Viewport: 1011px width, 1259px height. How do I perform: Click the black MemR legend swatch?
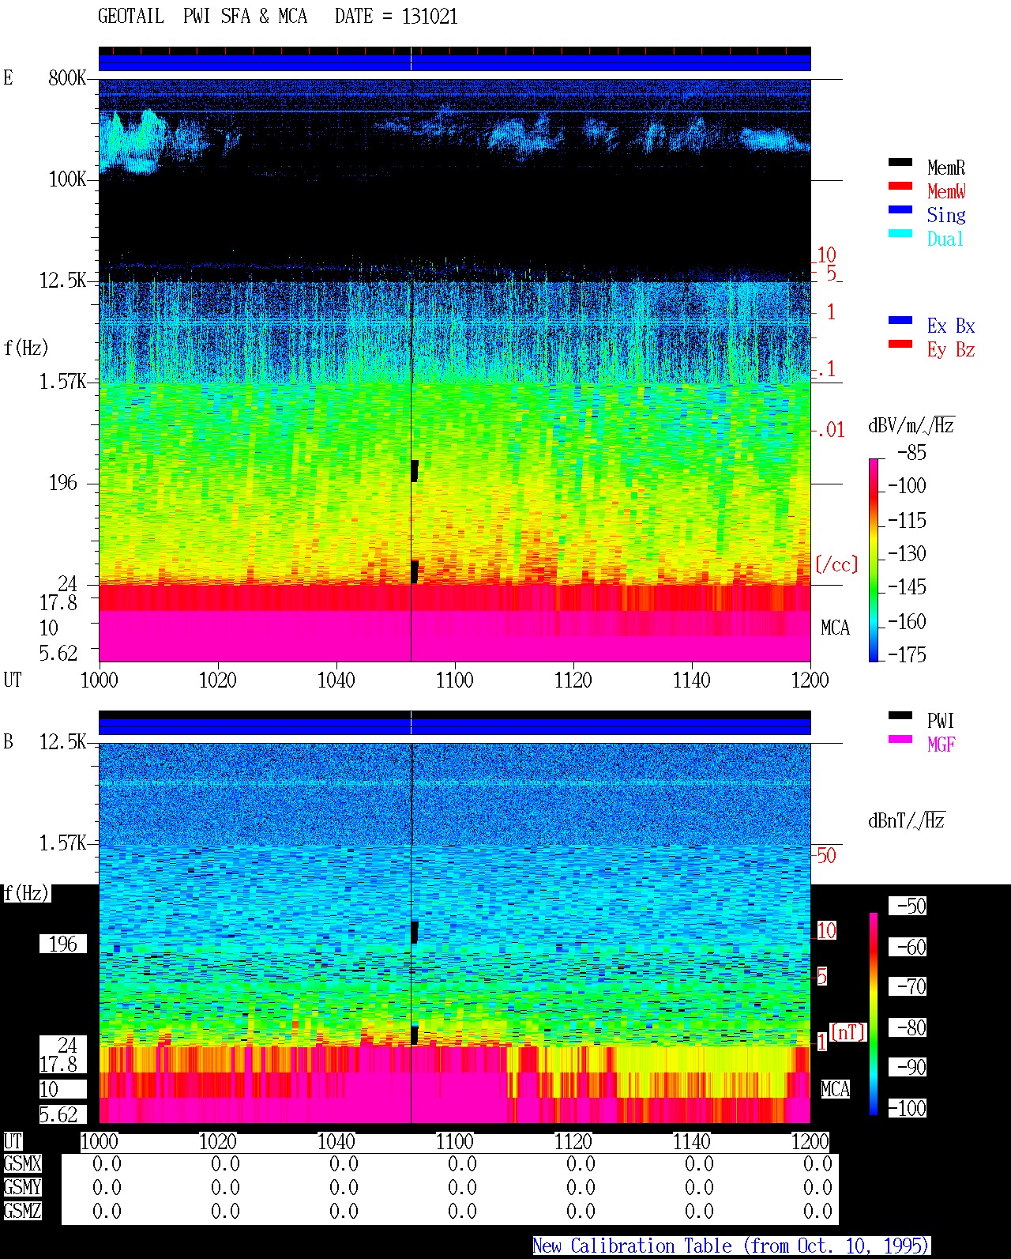coord(900,162)
